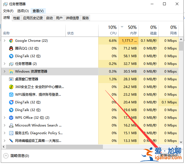Switch to the 性能 tab
Screen dimensions: 185x165
[16, 18]
